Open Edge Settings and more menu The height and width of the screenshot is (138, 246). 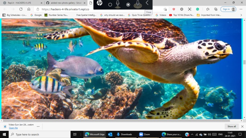(241, 9)
